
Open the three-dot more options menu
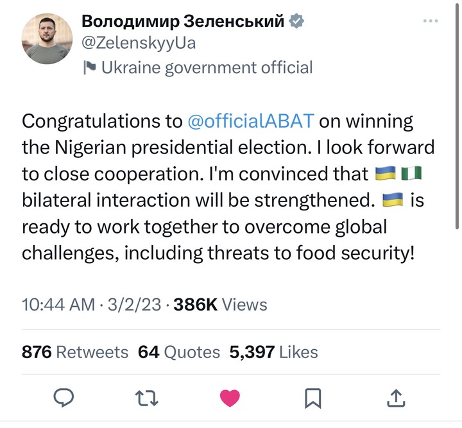(x=431, y=21)
